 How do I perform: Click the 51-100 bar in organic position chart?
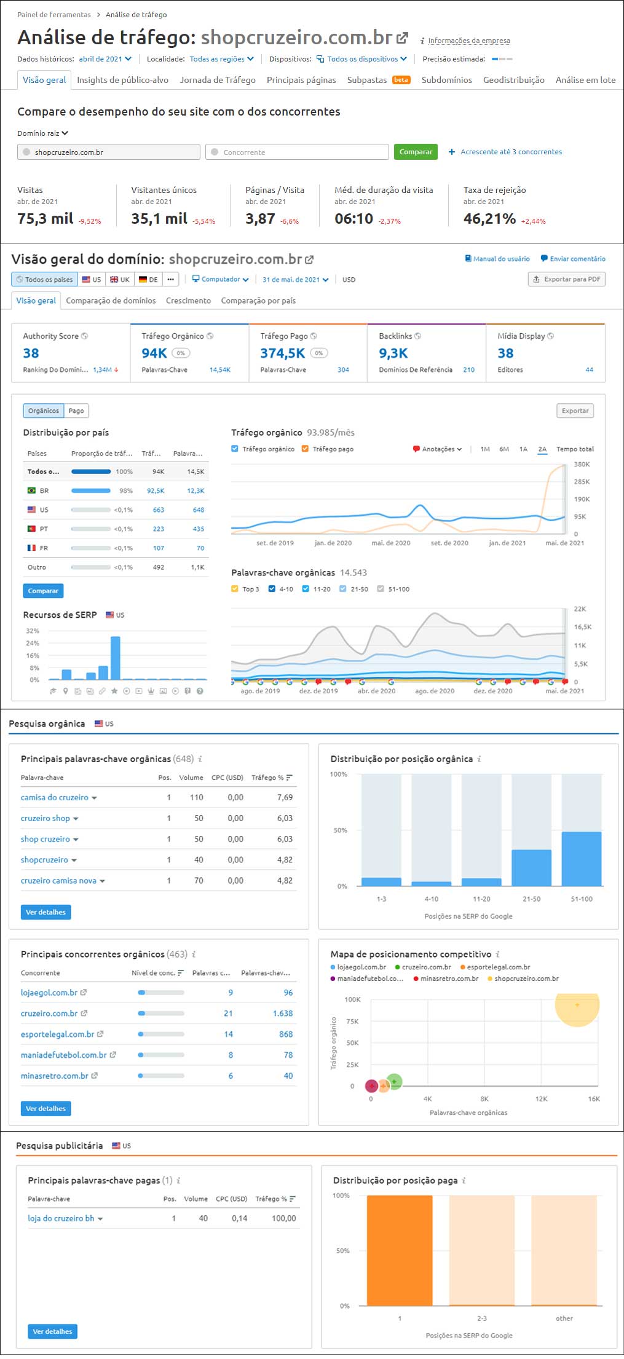click(x=582, y=859)
